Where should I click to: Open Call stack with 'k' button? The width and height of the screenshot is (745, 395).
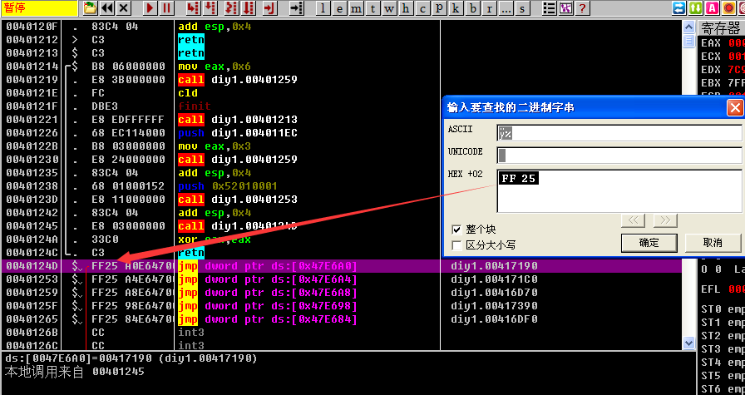click(x=456, y=8)
